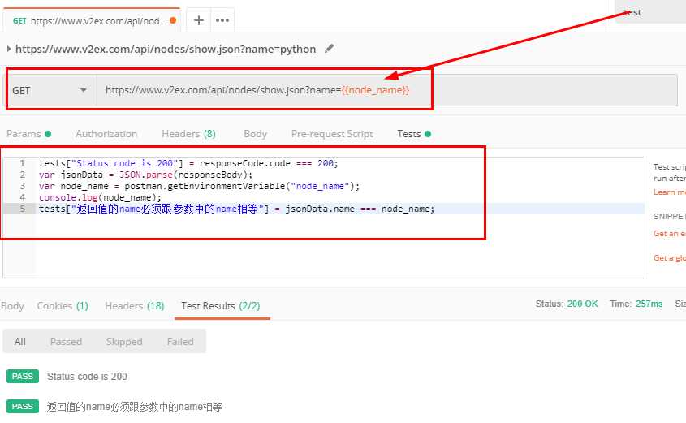Click the 'Status code is 200' result
This screenshot has height=423, width=686.
(x=87, y=376)
